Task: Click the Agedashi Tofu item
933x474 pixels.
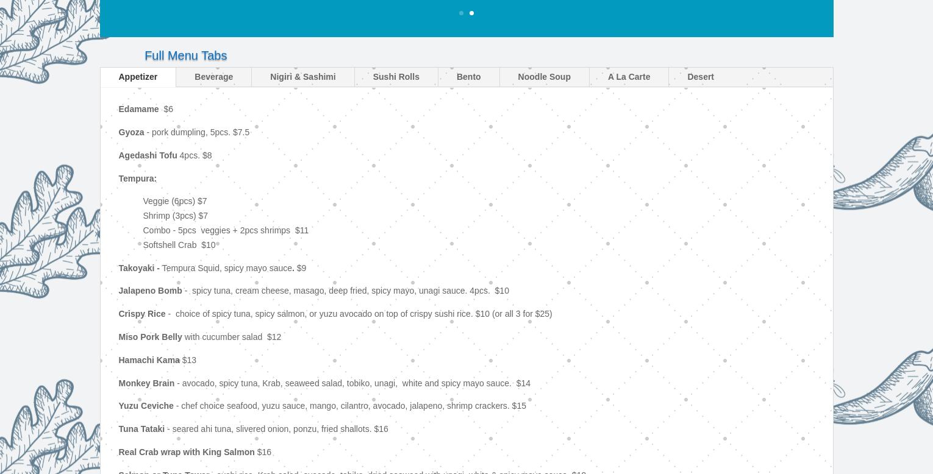Action: click(x=165, y=155)
